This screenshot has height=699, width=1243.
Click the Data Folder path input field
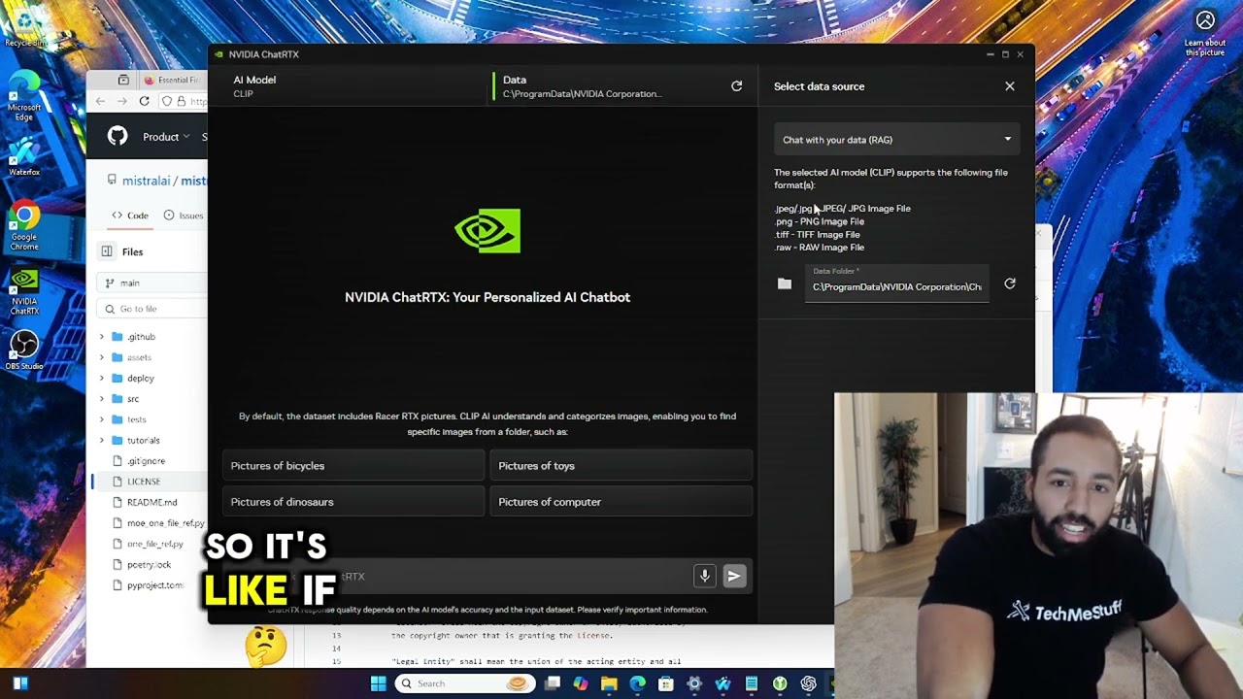pyautogui.click(x=896, y=283)
